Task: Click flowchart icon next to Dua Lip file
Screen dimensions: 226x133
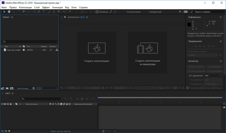Action: 57,50
